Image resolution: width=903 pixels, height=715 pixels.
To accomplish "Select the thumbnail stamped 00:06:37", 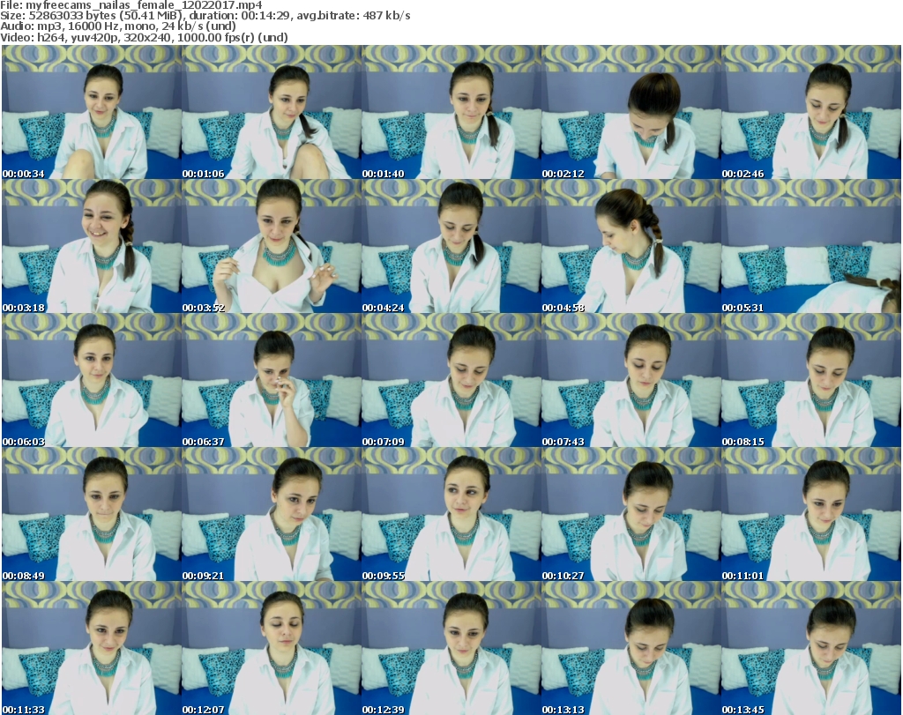I will [272, 381].
